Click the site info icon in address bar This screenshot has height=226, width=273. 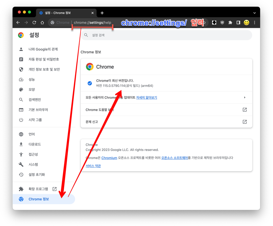pyautogui.click(x=53, y=23)
